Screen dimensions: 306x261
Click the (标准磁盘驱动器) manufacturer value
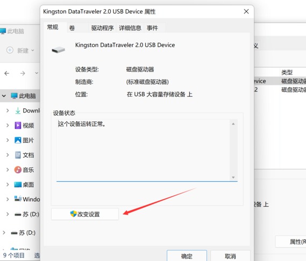147,82
